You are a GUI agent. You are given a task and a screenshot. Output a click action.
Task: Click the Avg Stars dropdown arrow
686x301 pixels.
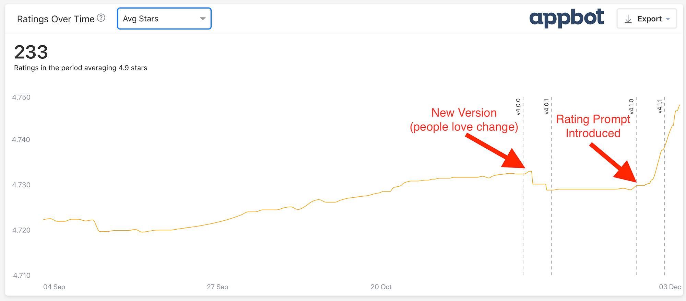pos(203,19)
